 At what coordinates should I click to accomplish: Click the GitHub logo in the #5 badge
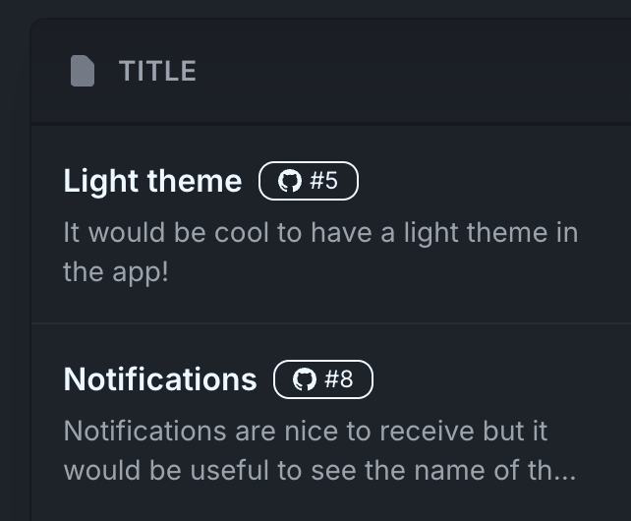[x=289, y=181]
